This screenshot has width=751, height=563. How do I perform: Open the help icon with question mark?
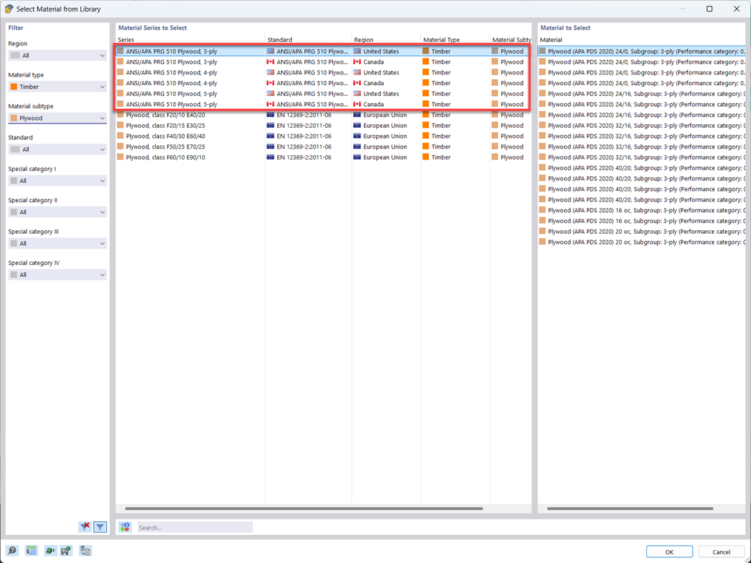point(12,551)
